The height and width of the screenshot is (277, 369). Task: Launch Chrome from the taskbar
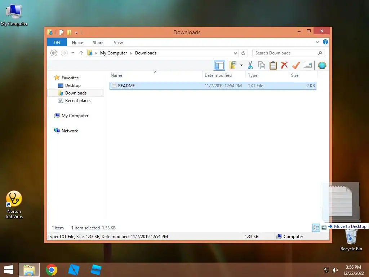tap(52, 270)
